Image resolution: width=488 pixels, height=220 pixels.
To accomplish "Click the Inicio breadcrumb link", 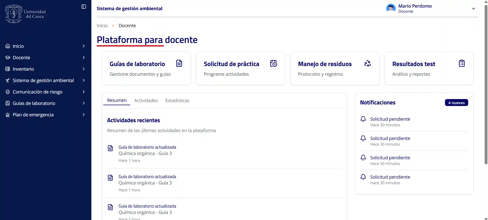I will [102, 26].
